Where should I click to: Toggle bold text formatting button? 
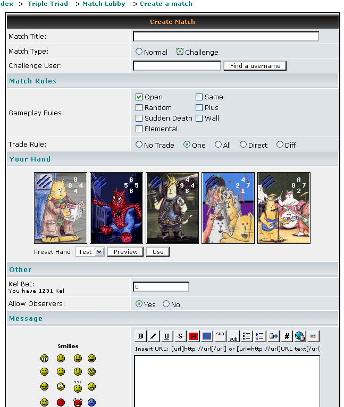tap(140, 336)
